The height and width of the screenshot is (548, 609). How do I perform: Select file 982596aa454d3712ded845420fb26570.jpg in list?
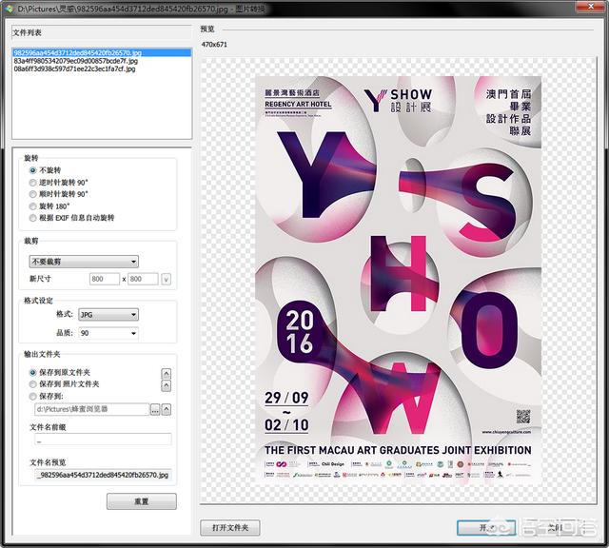coord(102,52)
